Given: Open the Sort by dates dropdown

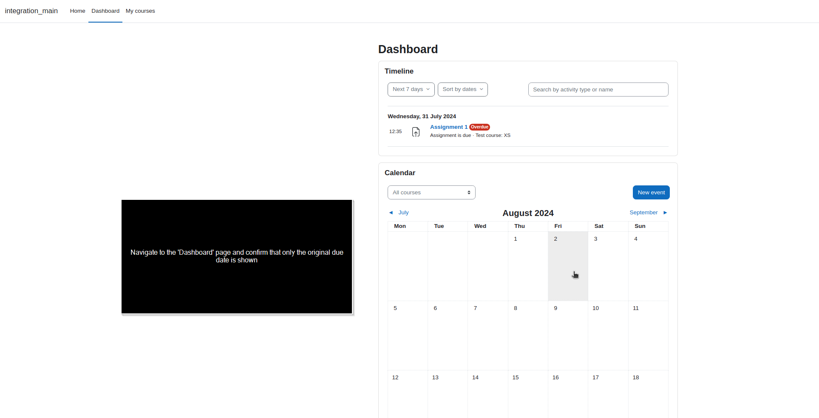Looking at the screenshot, I should (462, 89).
